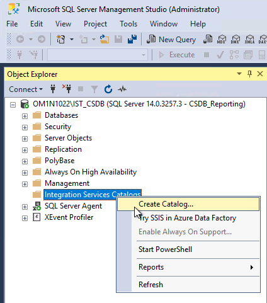The height and width of the screenshot is (303, 267).
Task: Select the PolyBase folder label
Action: [x=60, y=161]
